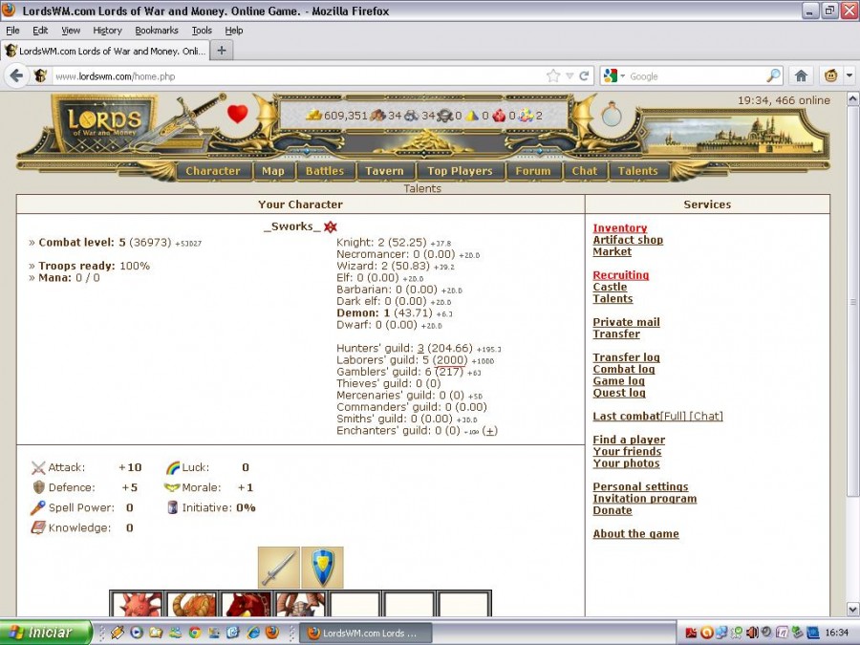Open the Chat menu button

coord(585,171)
